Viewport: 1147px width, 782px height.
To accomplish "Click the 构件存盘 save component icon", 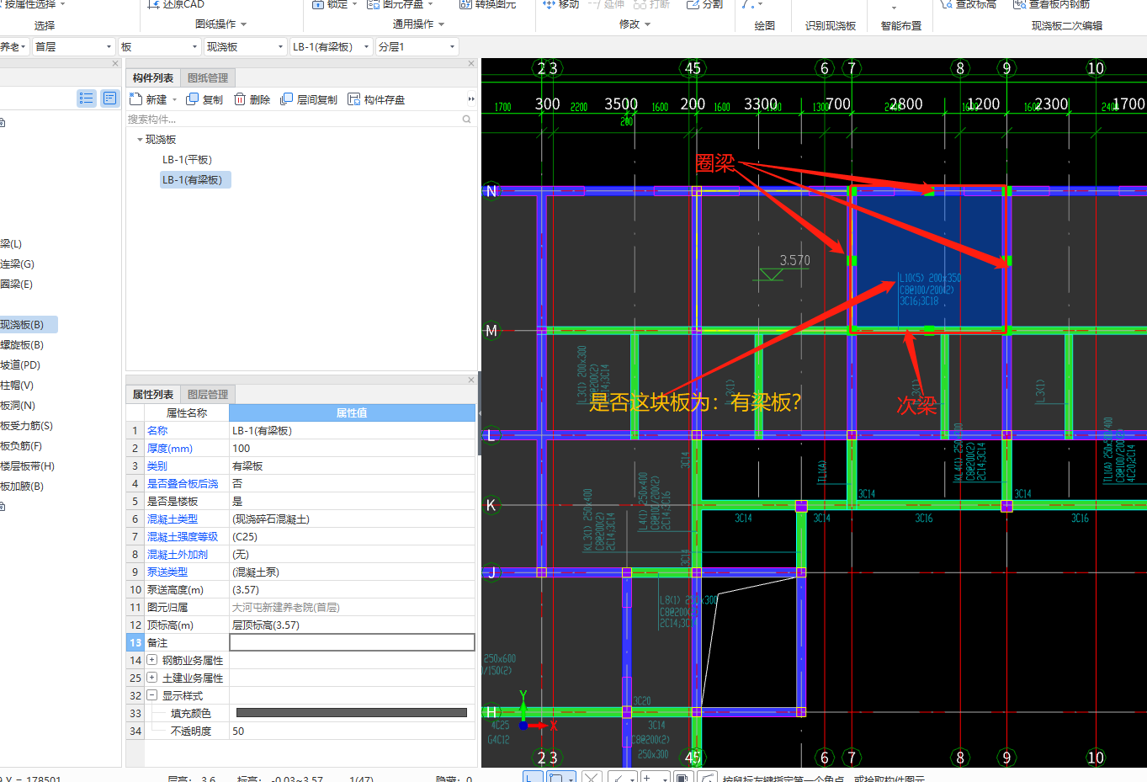I will pyautogui.click(x=354, y=99).
